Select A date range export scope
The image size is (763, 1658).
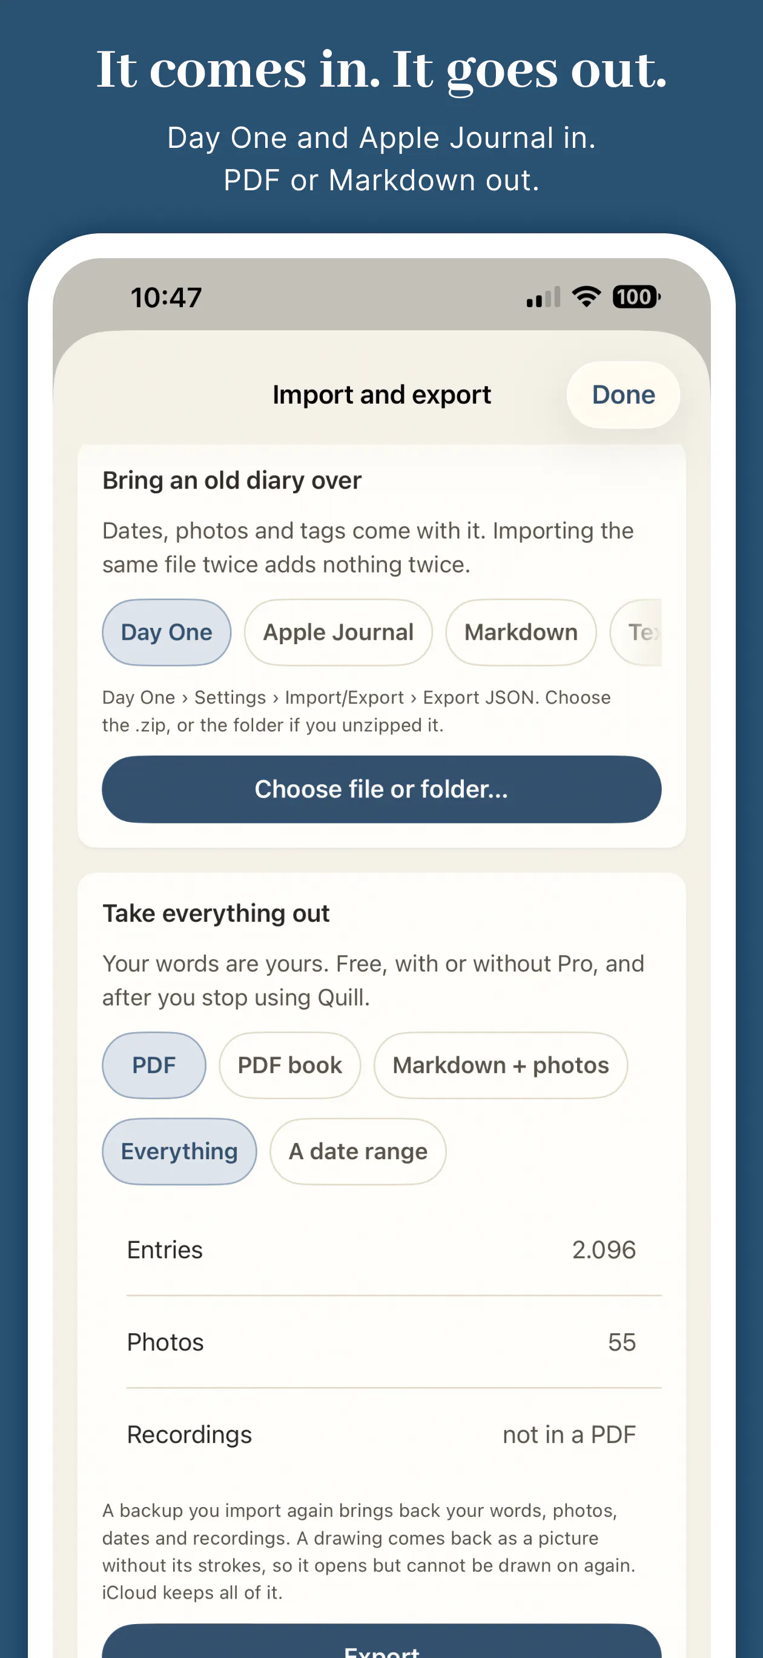[358, 1151]
